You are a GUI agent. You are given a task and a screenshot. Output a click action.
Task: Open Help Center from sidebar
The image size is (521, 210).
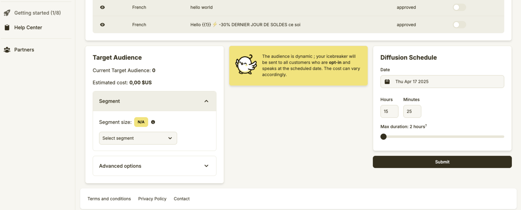[28, 28]
